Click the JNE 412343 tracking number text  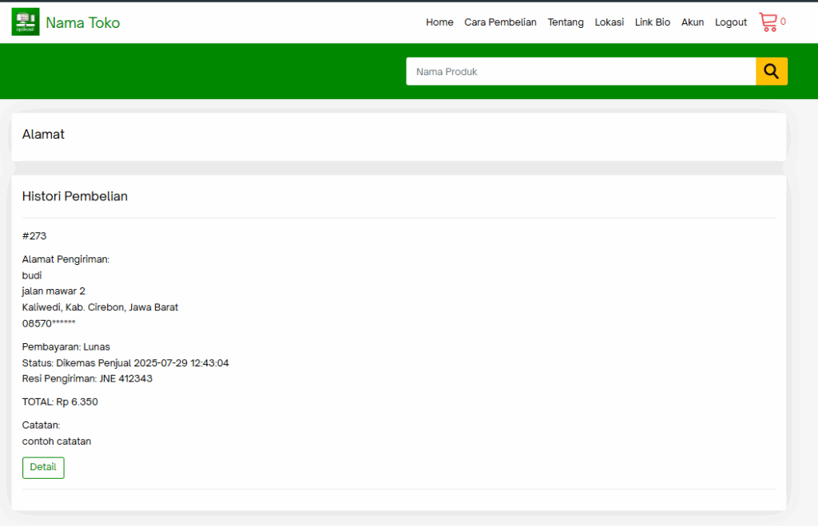click(125, 379)
